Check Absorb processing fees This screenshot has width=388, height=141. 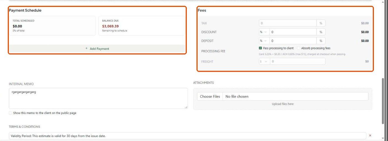point(298,48)
